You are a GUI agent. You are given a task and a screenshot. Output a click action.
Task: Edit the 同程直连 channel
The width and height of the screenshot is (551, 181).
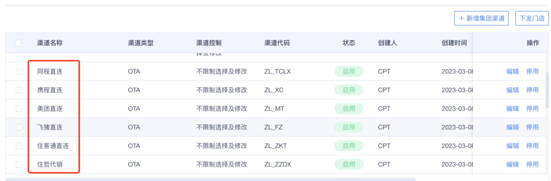coord(512,71)
